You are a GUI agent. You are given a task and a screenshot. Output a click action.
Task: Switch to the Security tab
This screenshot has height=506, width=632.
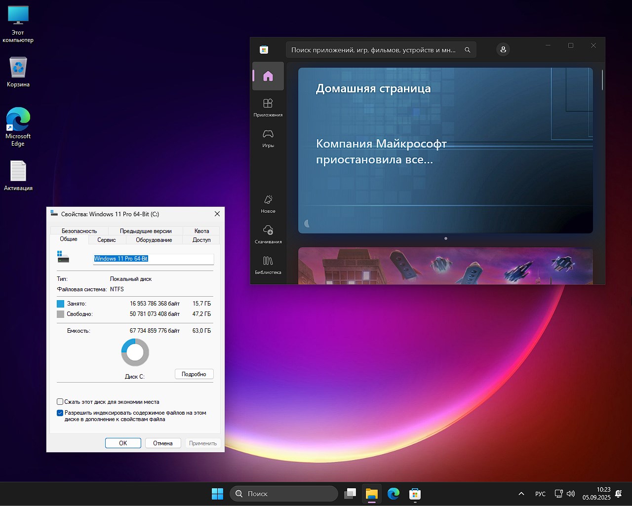click(79, 231)
